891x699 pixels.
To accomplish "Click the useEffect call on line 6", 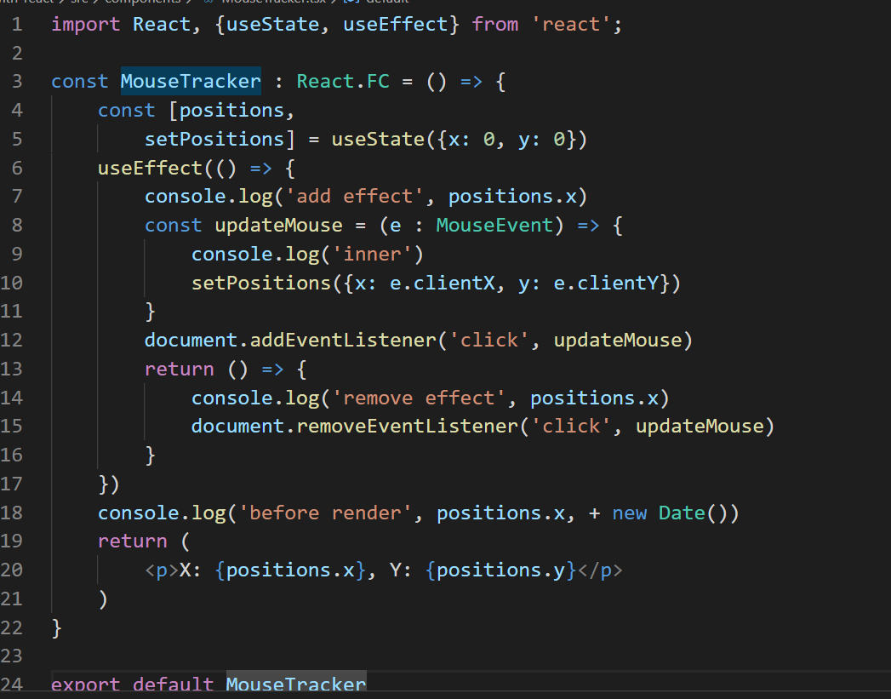I will [150, 169].
